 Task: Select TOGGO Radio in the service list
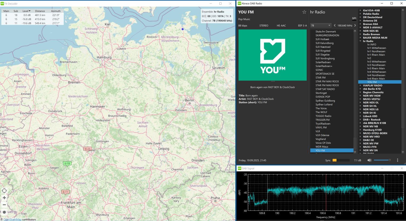point(323,116)
